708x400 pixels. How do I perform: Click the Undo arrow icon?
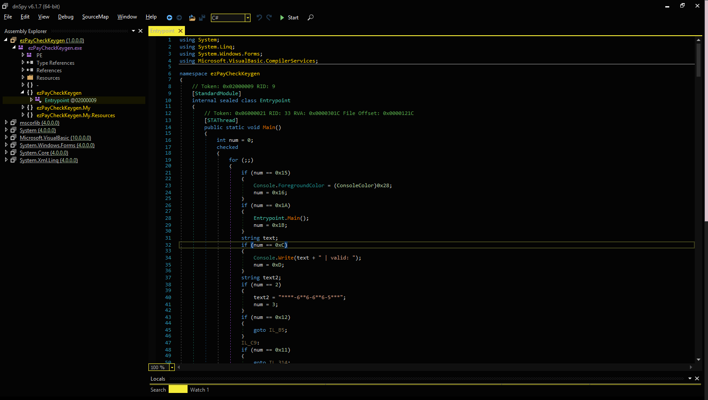pos(259,18)
